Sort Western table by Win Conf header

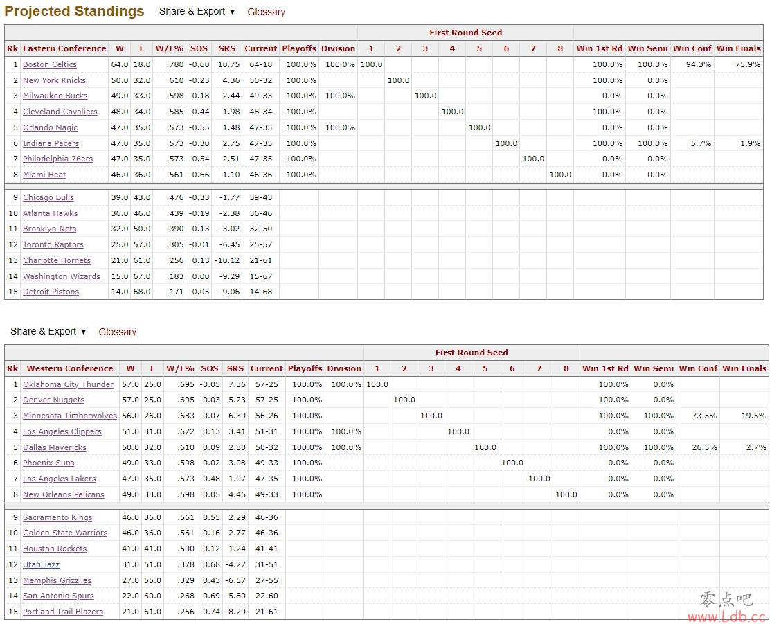point(698,368)
